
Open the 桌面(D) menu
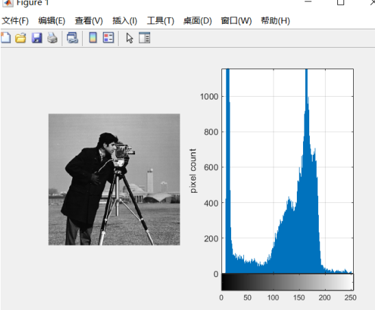click(197, 21)
